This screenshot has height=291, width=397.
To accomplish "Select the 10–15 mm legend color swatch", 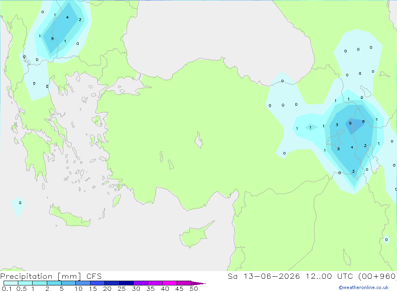I will pos(83,283).
